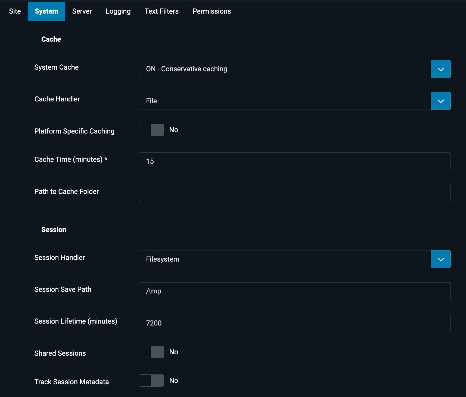Open the Server tab
This screenshot has width=466, height=397.
(x=82, y=11)
